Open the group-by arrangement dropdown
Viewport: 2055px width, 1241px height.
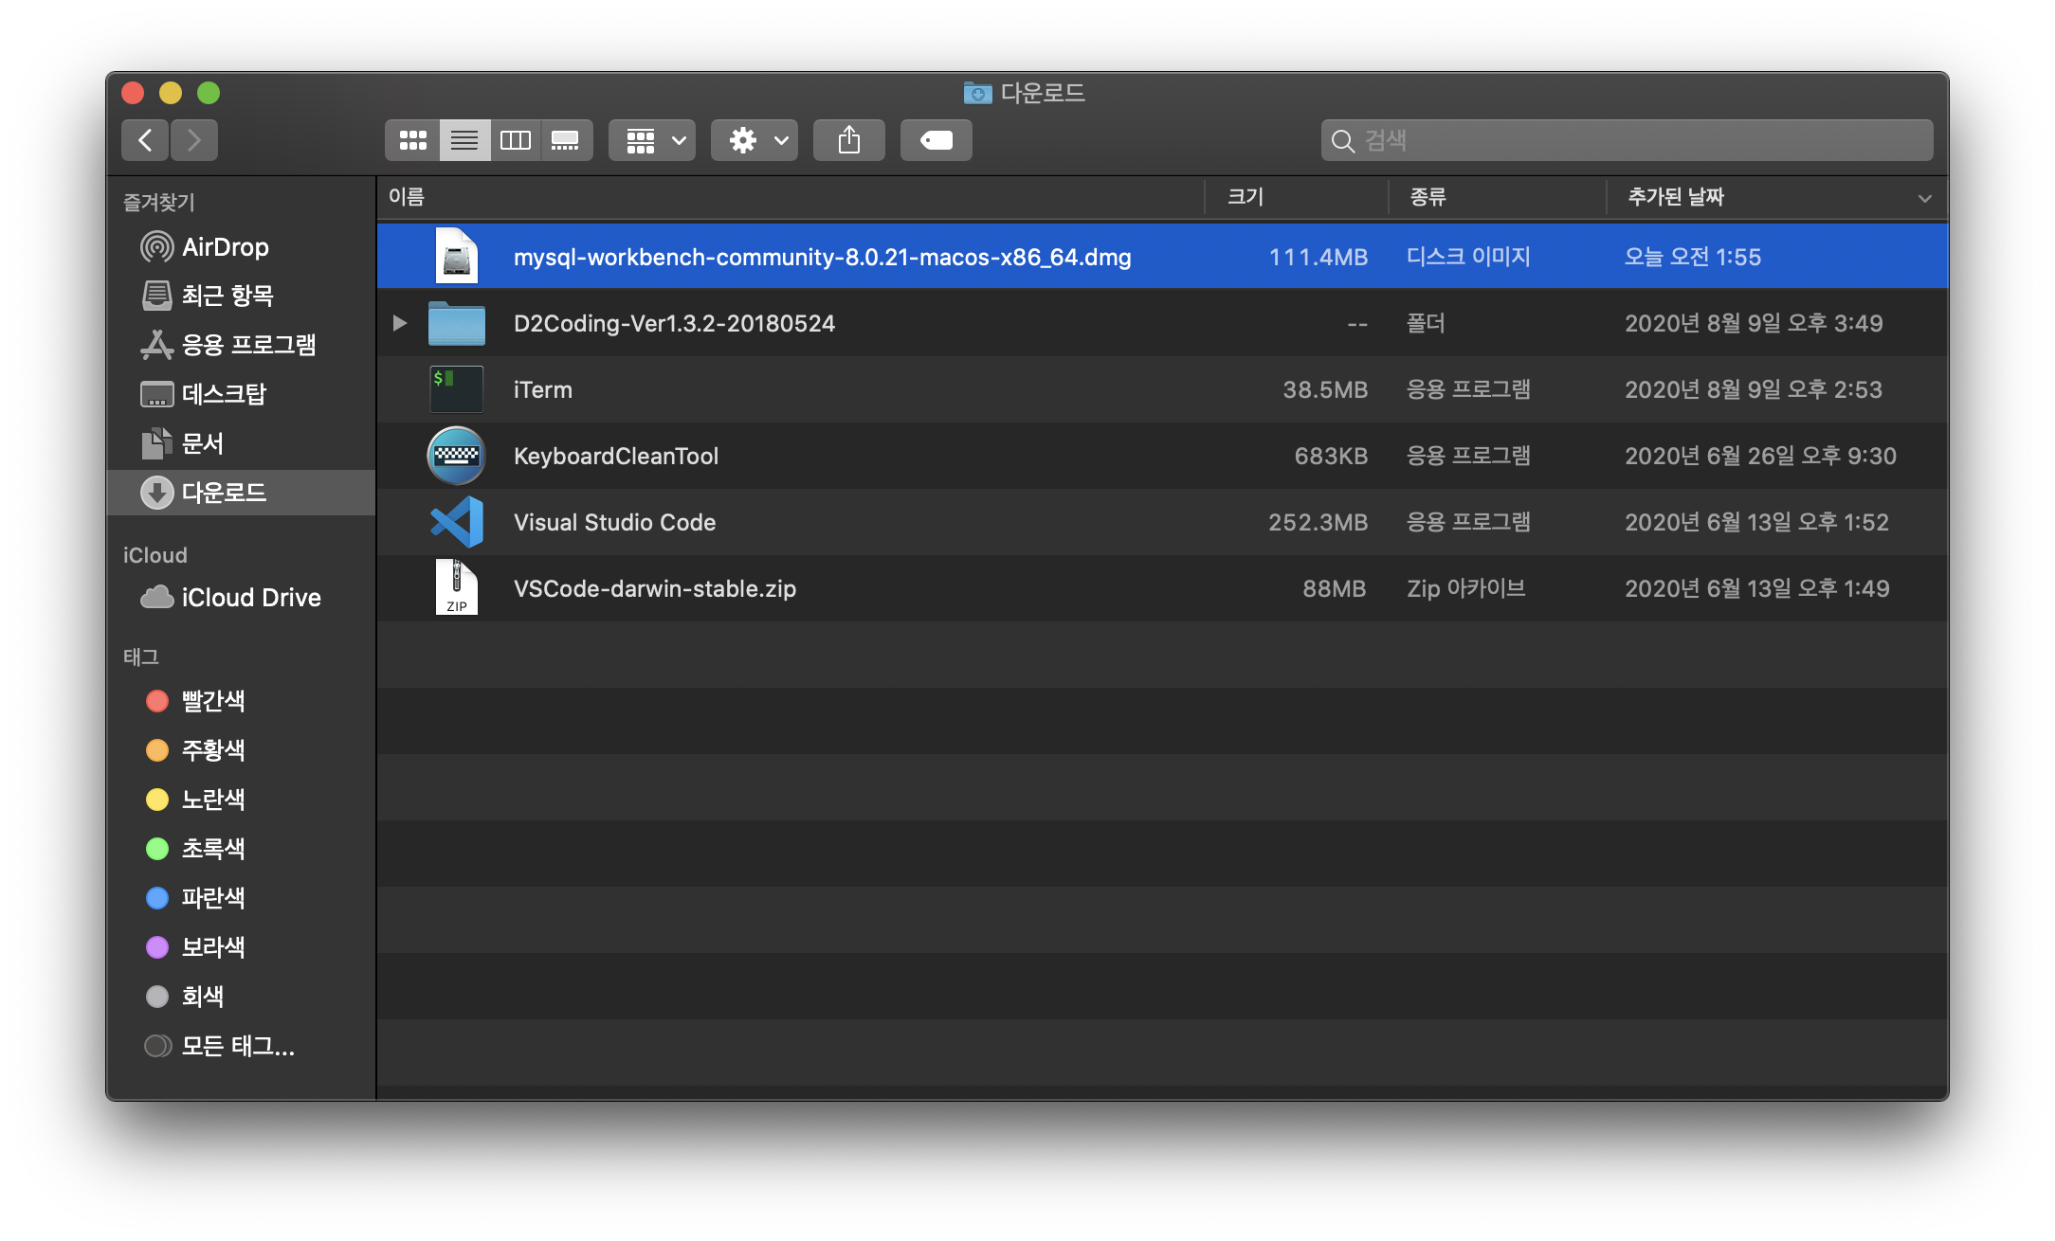652,140
